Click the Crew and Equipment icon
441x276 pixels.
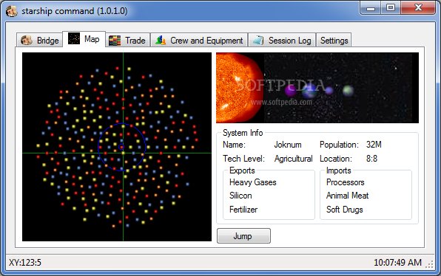coord(161,41)
